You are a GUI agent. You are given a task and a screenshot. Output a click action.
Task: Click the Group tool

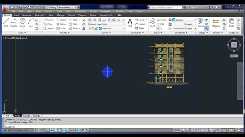click(x=201, y=23)
